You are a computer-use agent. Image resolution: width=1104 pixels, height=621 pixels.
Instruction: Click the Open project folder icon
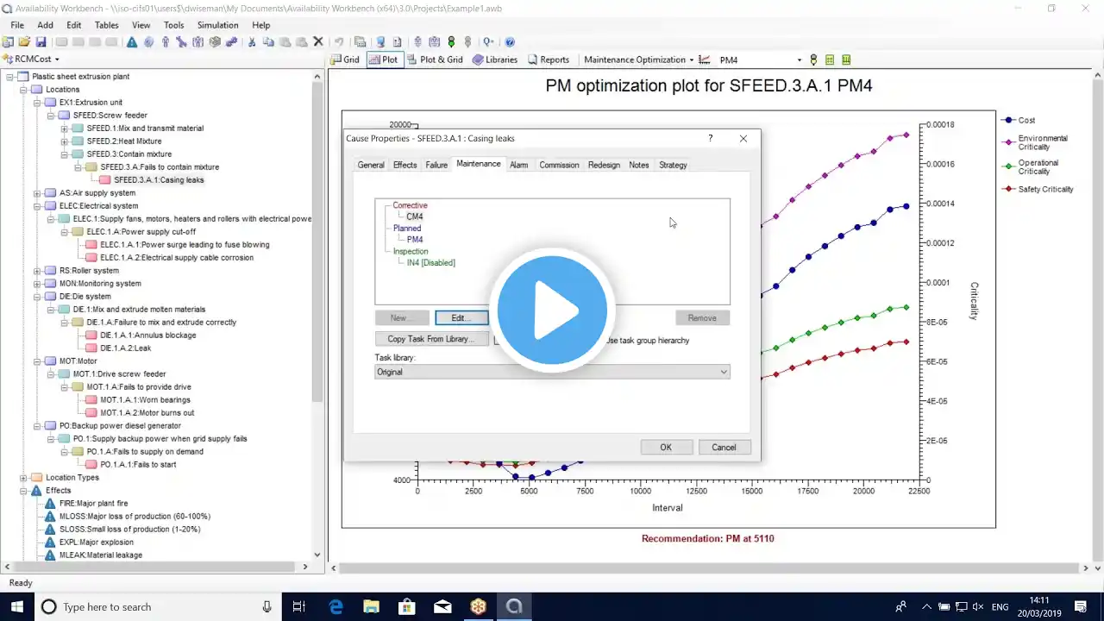24,41
